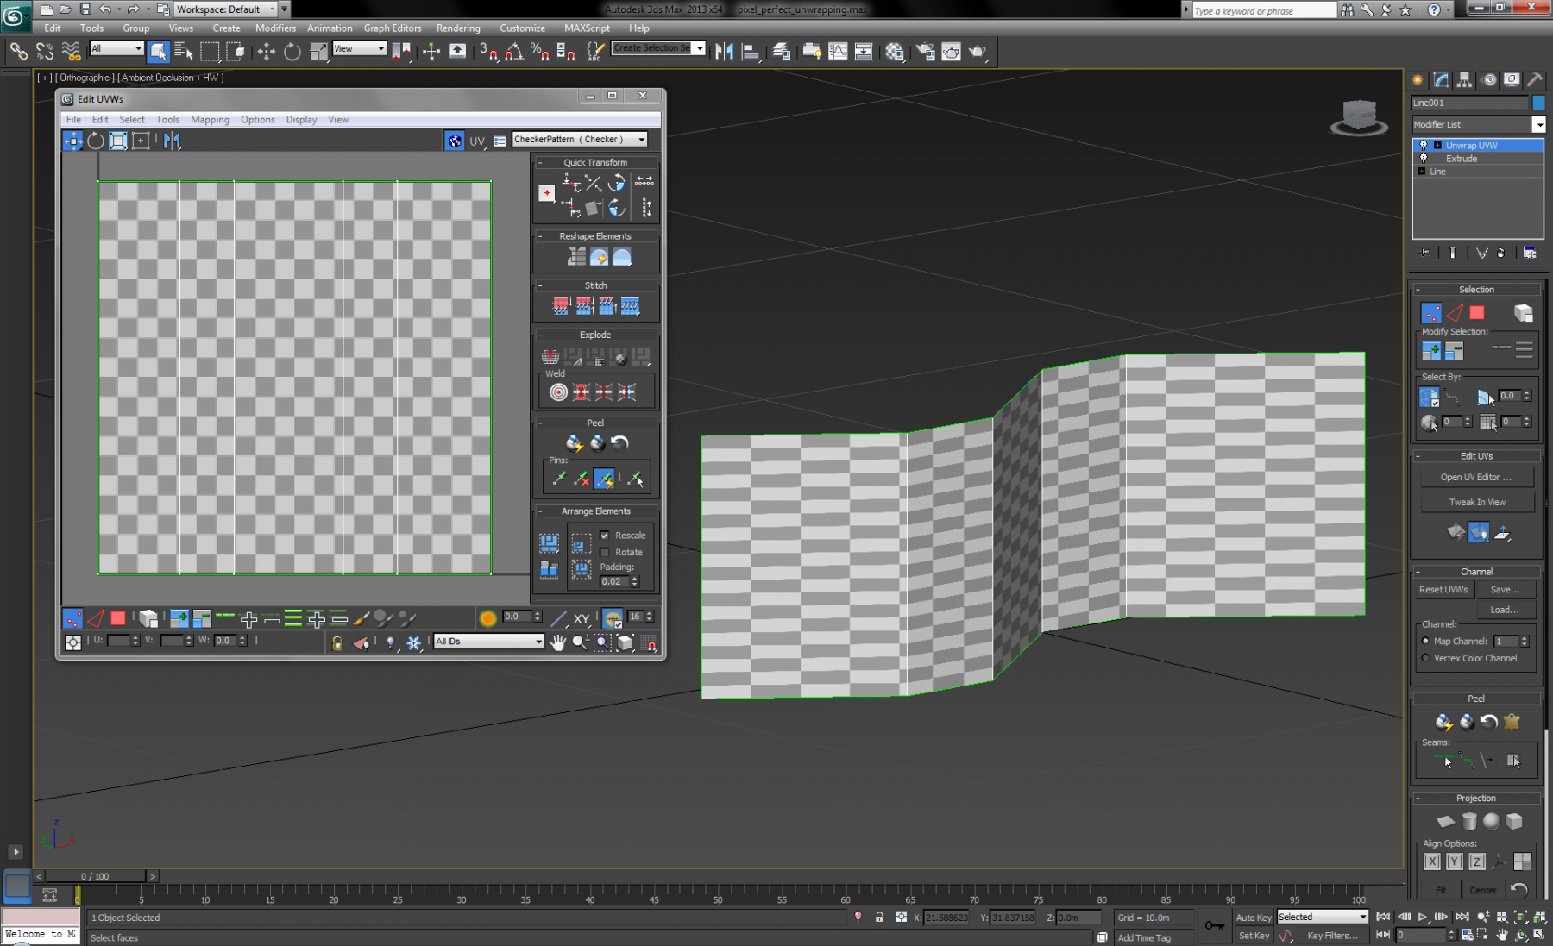Select the Vertex Color Channel radio button
Image resolution: width=1553 pixels, height=946 pixels.
1425,658
